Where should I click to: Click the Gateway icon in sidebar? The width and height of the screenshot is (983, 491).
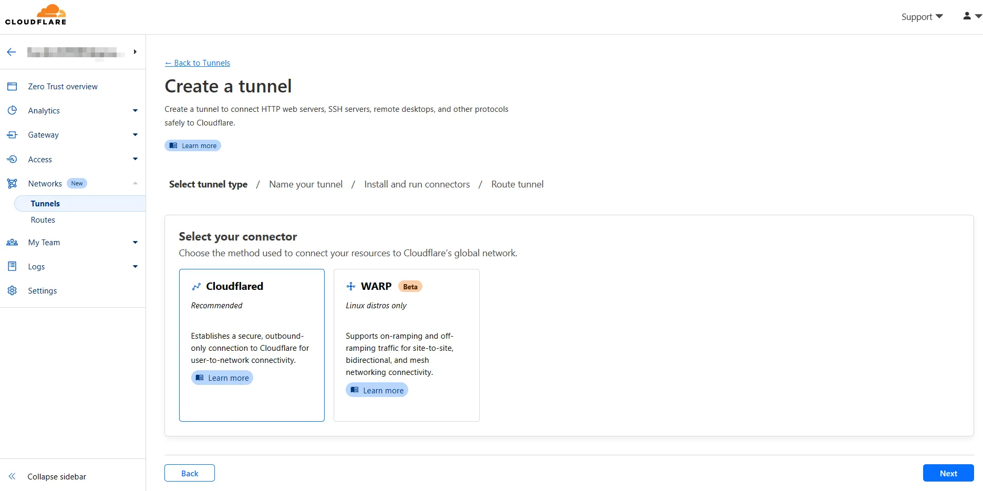tap(12, 135)
